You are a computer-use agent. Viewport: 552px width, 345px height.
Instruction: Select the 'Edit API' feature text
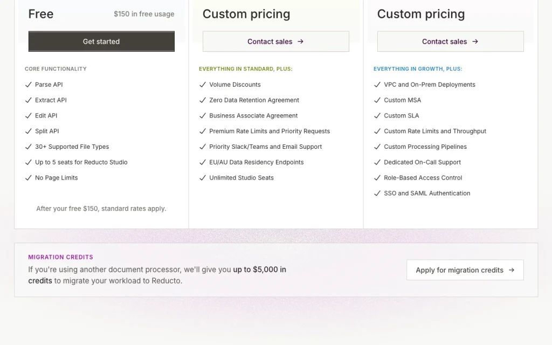pos(46,115)
